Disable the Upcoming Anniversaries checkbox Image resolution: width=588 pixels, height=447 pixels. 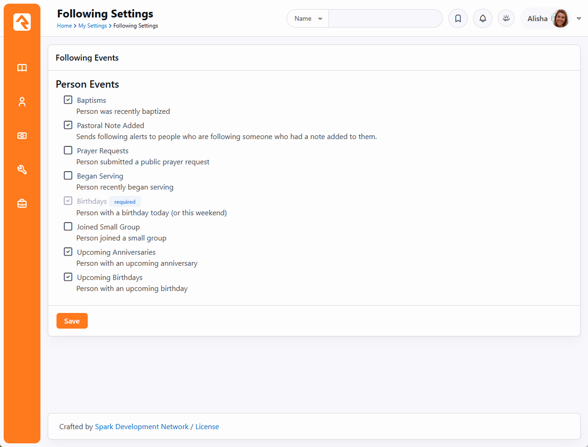coord(68,252)
